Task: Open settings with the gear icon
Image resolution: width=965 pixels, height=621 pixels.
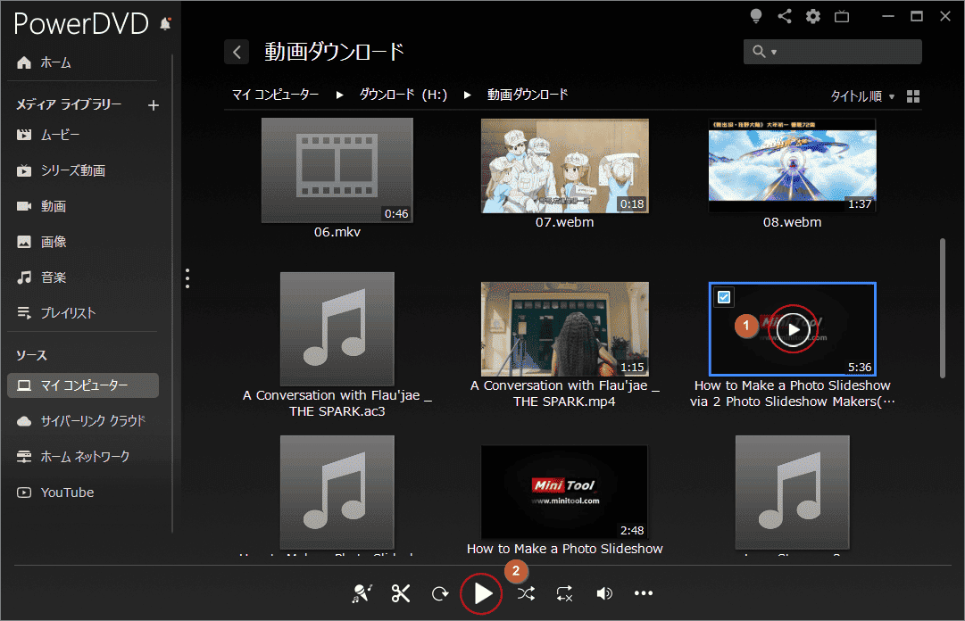Action: [x=813, y=17]
